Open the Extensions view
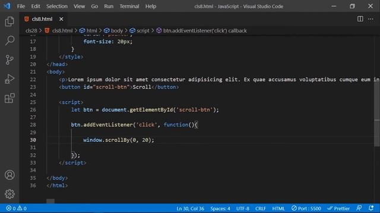Image resolution: width=380 pixels, height=213 pixels. point(9,98)
